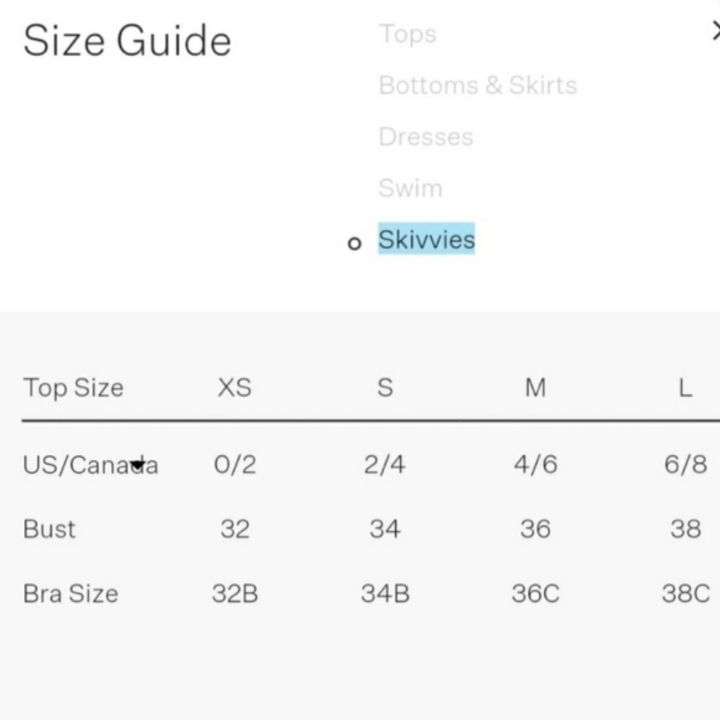Image resolution: width=720 pixels, height=720 pixels.
Task: Click the Bust row label
Action: pyautogui.click(x=49, y=529)
